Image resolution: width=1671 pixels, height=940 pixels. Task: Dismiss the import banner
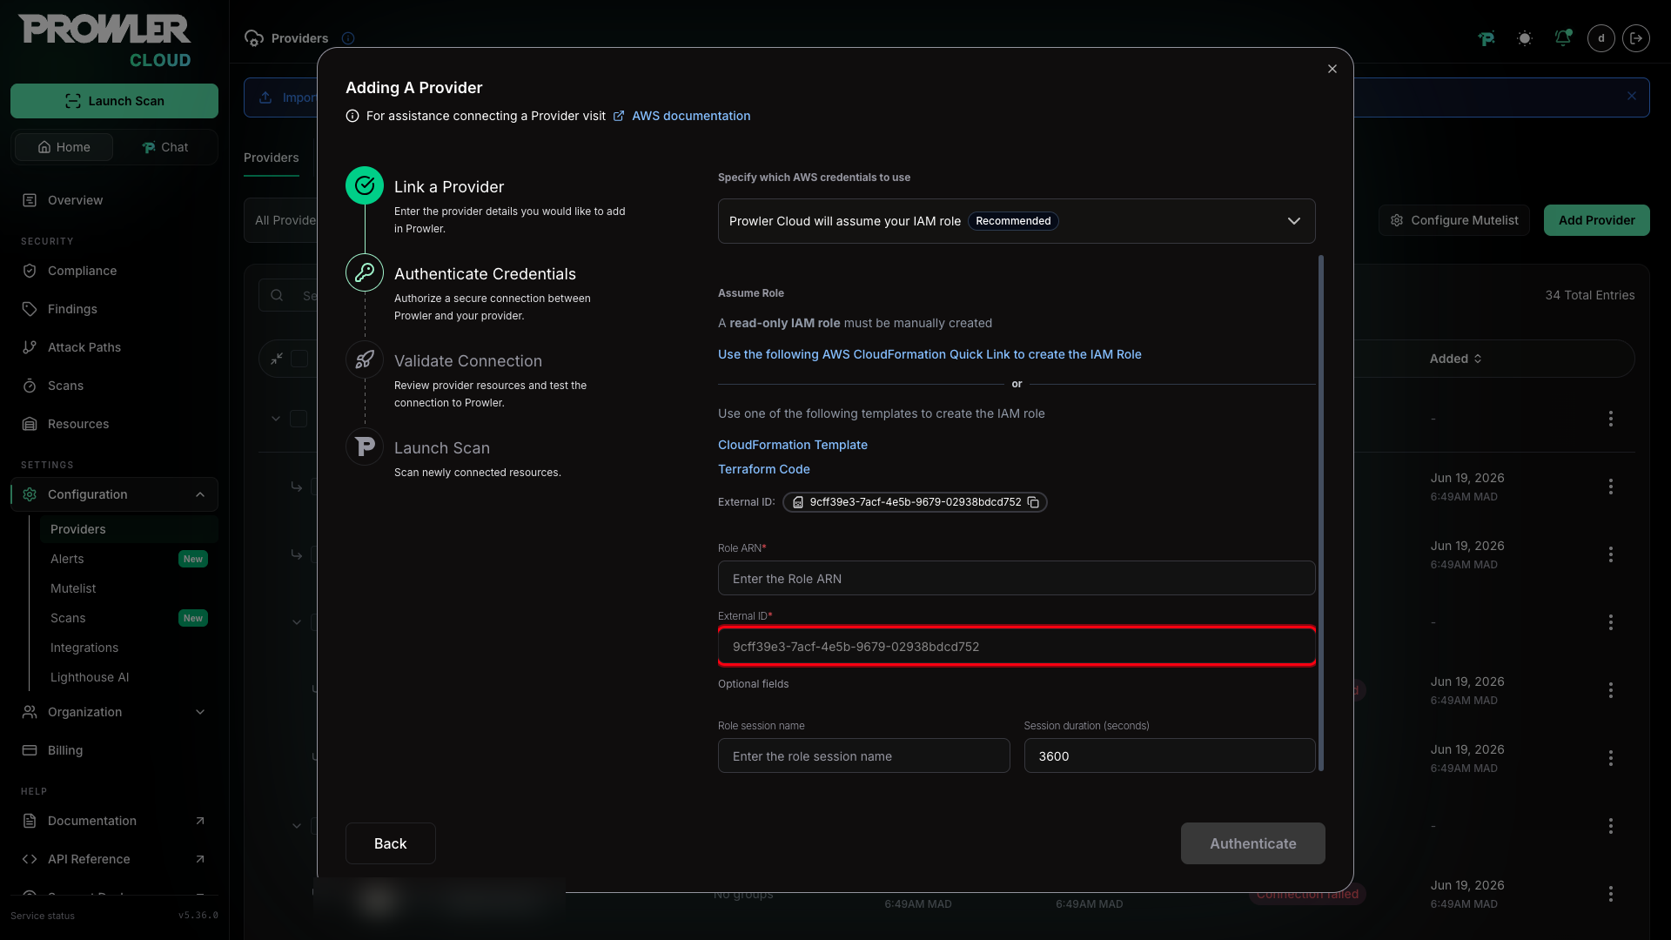(1632, 97)
